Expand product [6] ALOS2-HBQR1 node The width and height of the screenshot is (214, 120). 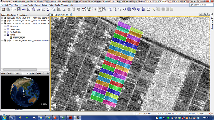tap(2, 40)
